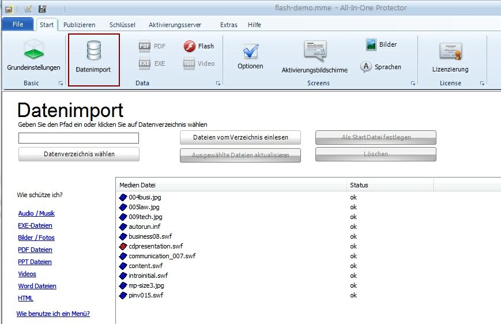Screen dimensions: 501x324
Task: Open the PDF Dateien help link
Action: [35, 250]
